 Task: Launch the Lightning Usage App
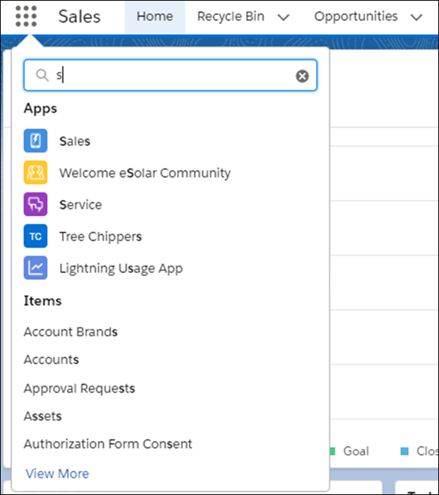click(121, 268)
